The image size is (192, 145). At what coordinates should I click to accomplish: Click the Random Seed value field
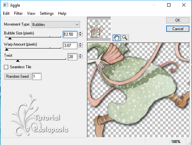[37, 76]
